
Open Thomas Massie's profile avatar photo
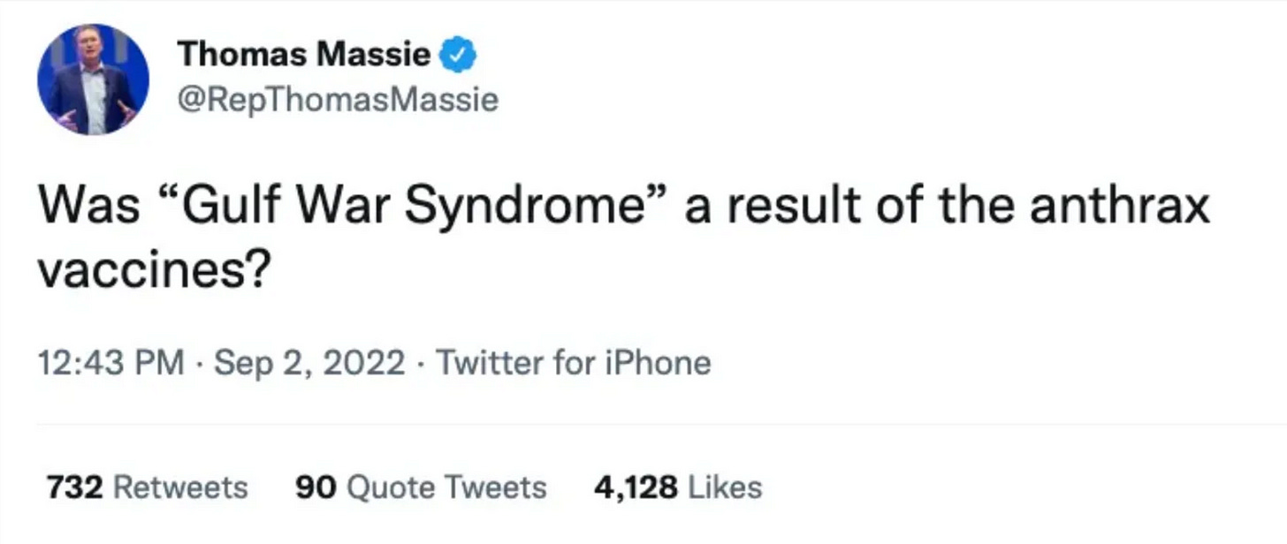pos(93,79)
